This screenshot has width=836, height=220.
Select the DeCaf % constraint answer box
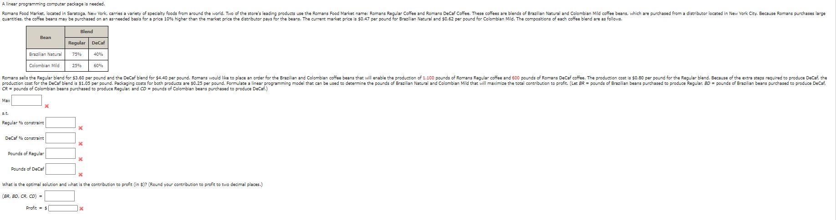pyautogui.click(x=61, y=138)
